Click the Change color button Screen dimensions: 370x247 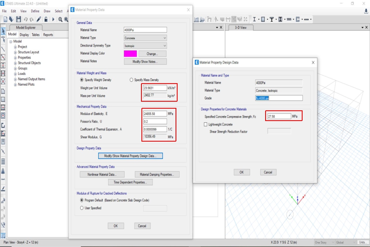[153, 54]
